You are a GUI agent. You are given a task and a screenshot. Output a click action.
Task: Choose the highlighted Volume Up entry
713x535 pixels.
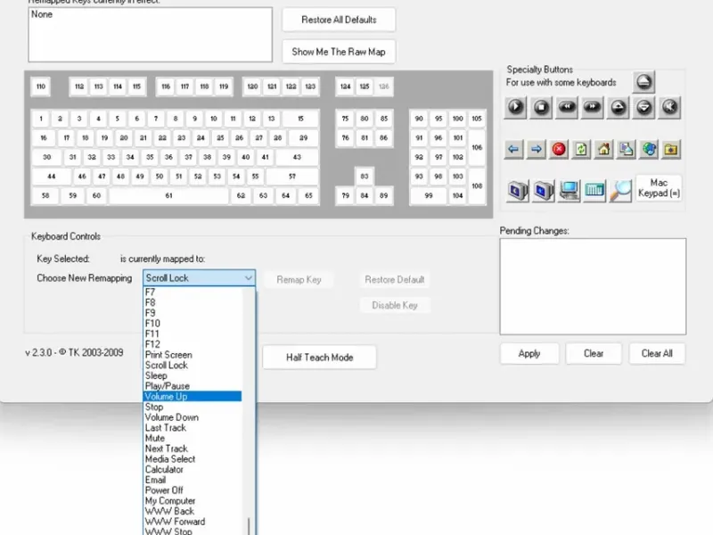click(193, 396)
